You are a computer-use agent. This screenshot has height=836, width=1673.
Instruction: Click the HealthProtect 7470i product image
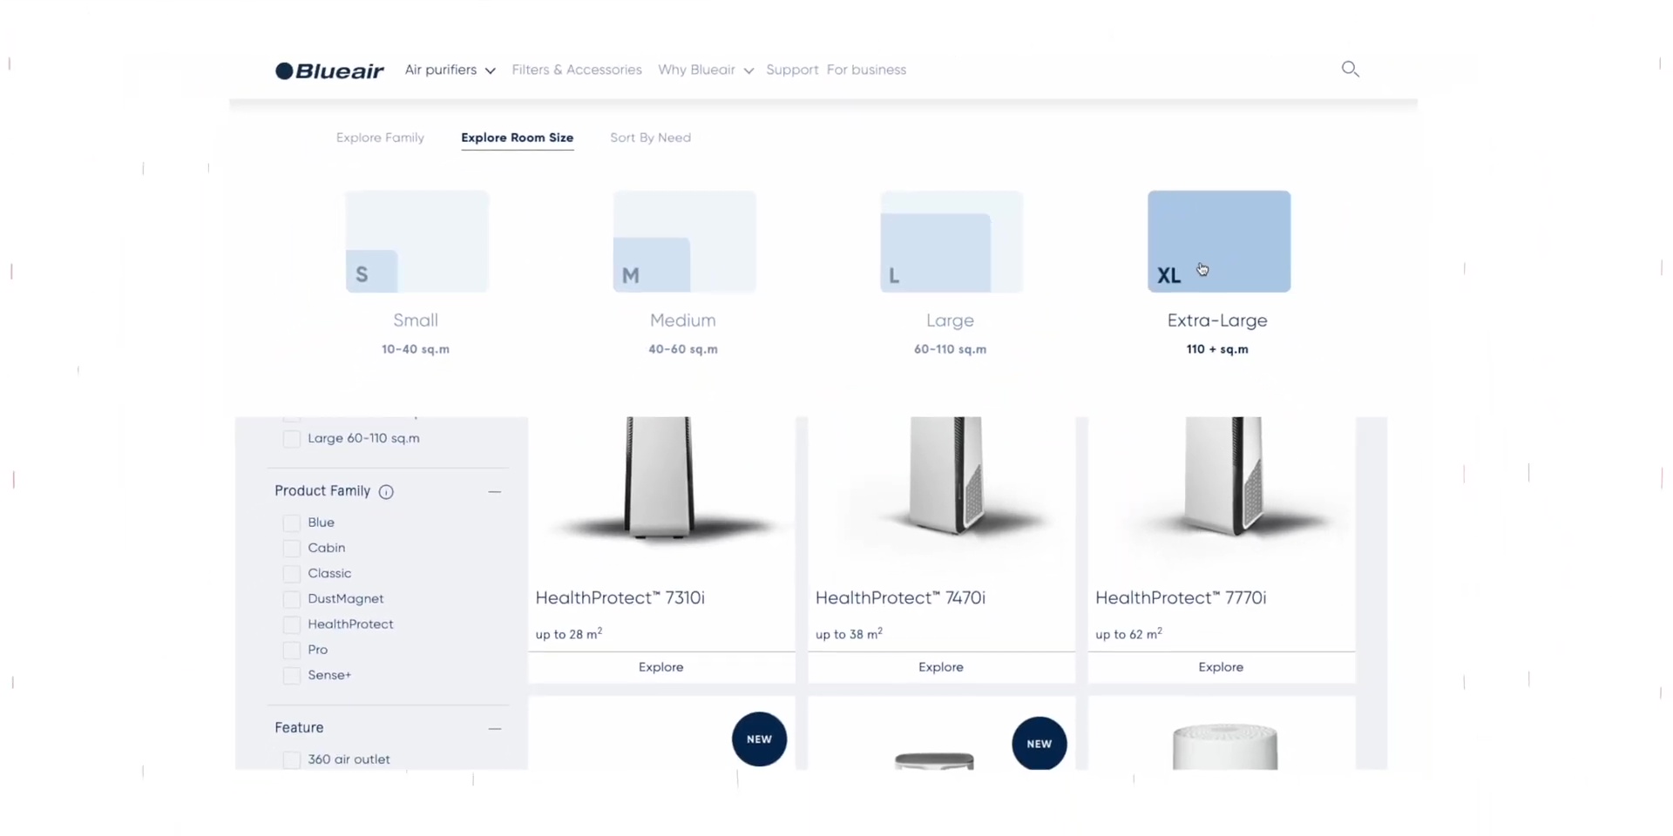tap(947, 477)
